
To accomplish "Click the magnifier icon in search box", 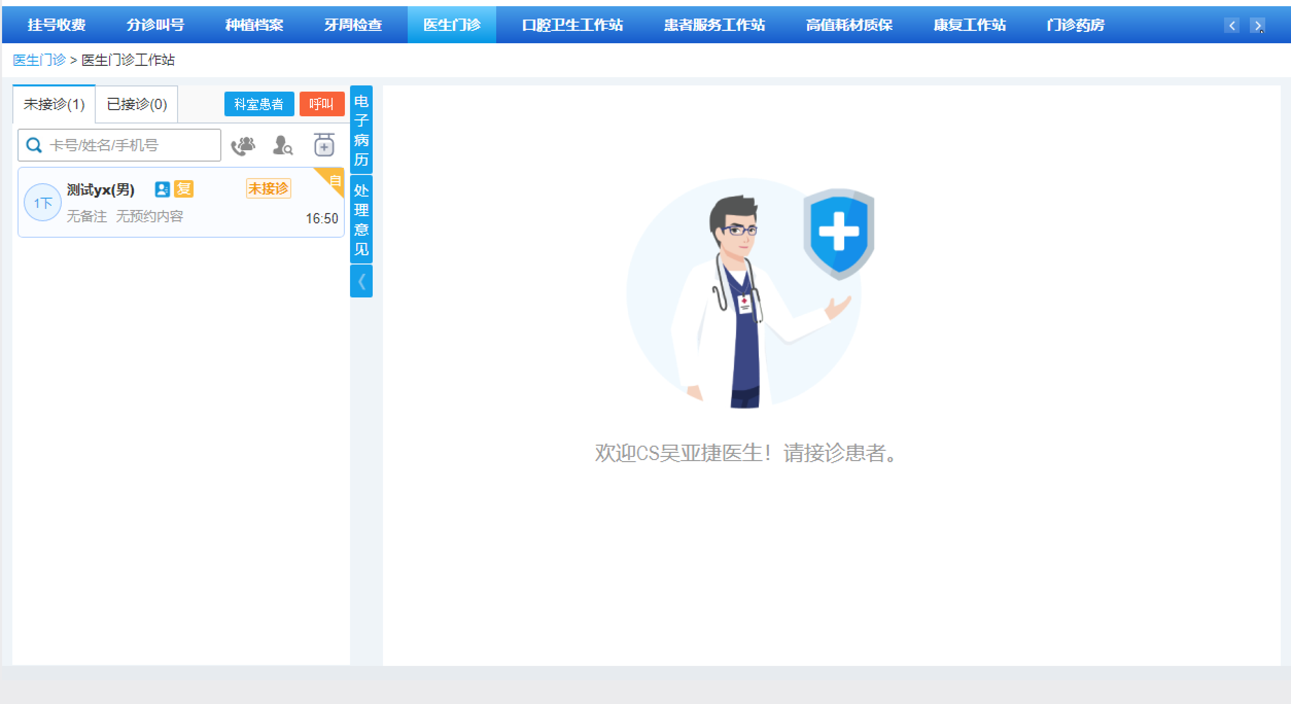I will pyautogui.click(x=34, y=146).
